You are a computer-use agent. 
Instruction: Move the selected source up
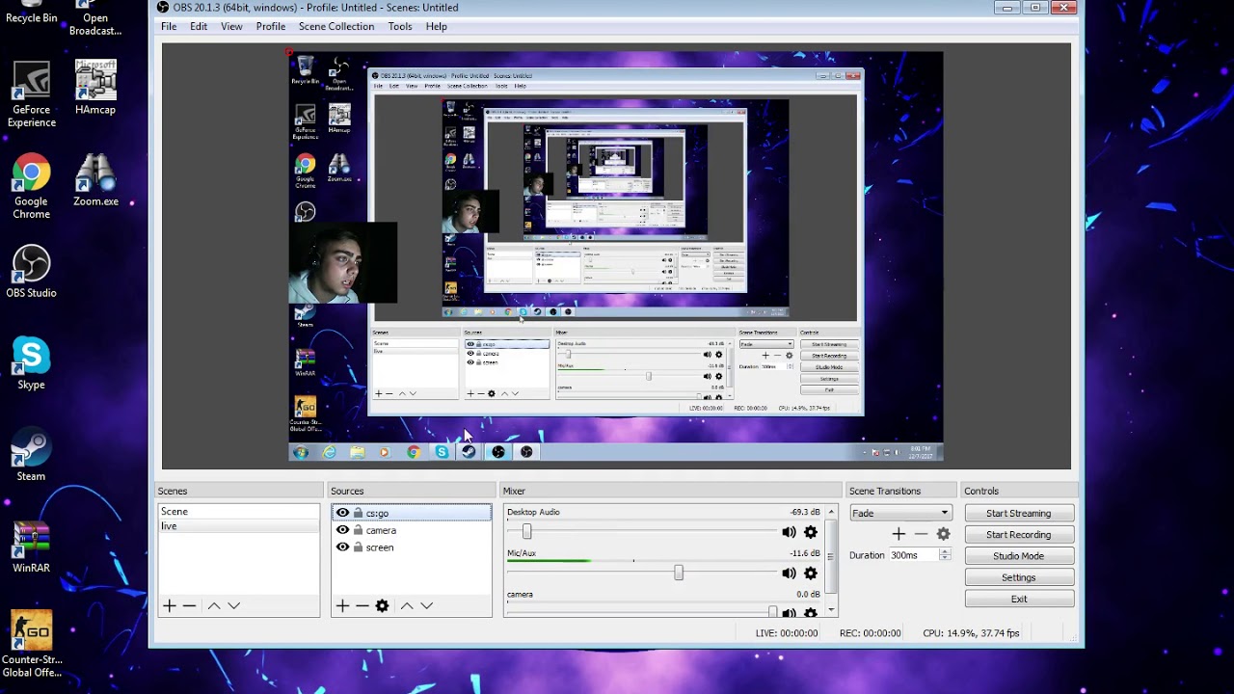[407, 605]
